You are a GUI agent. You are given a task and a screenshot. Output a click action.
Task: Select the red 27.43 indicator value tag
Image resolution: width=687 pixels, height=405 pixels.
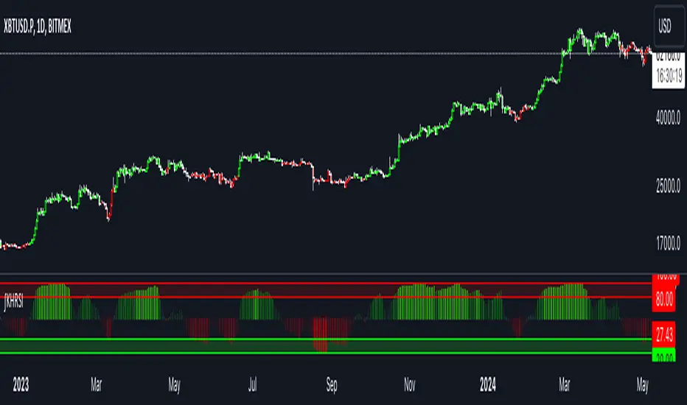pos(663,335)
